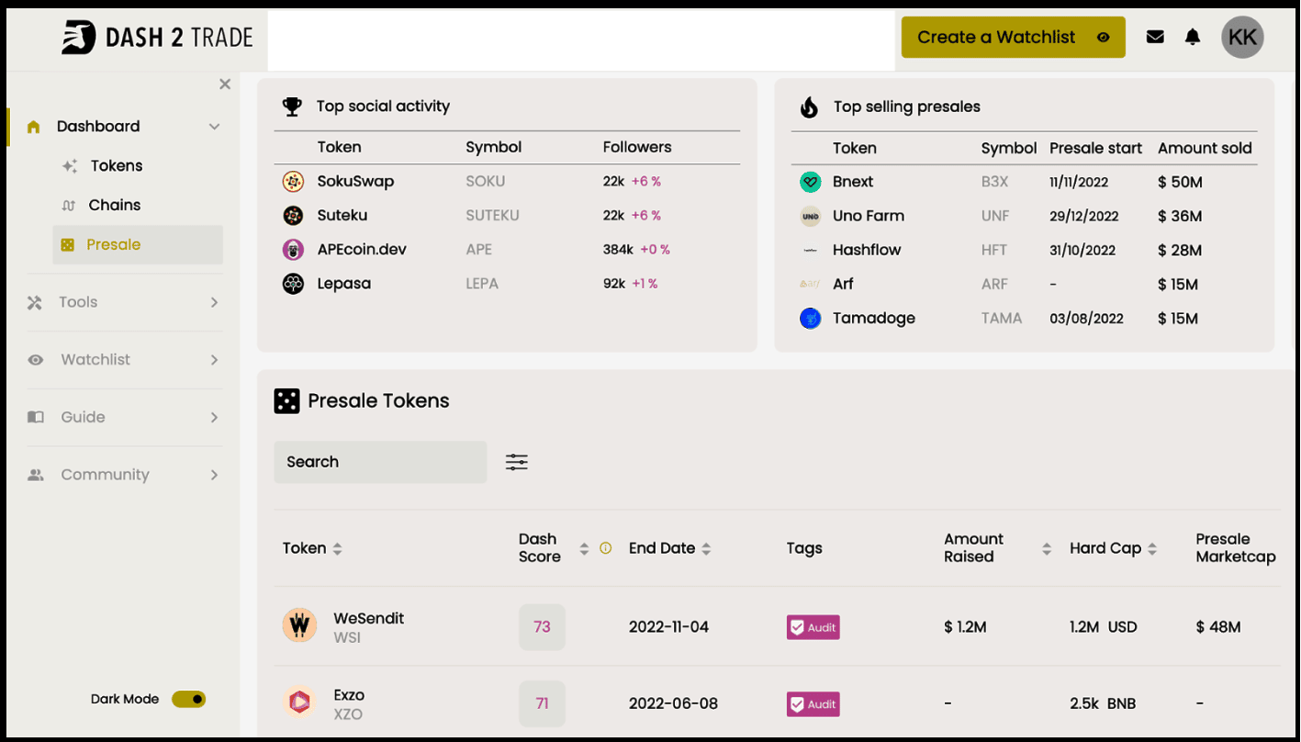
Task: Open the mail envelope icon
Action: 1155,37
